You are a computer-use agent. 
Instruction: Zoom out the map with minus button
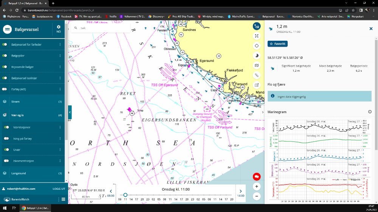point(257,196)
